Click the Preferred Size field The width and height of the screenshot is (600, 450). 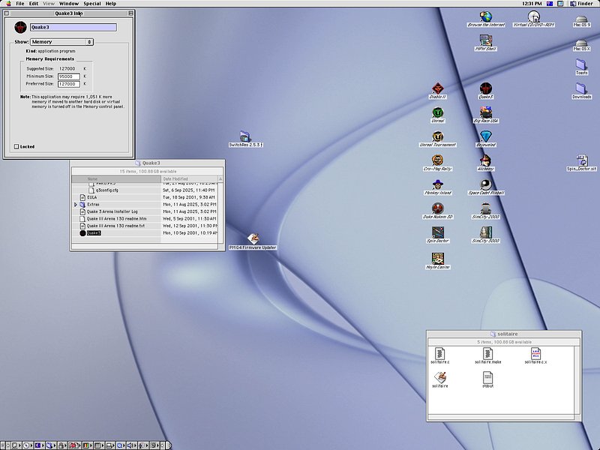(x=68, y=84)
